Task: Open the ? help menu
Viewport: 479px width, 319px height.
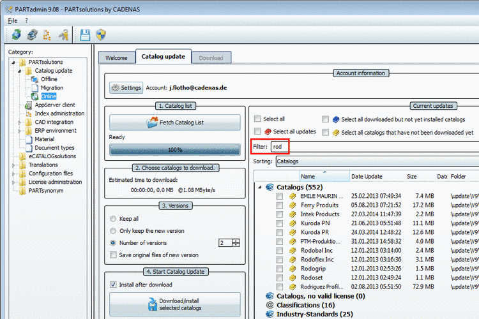Action: click(x=26, y=20)
